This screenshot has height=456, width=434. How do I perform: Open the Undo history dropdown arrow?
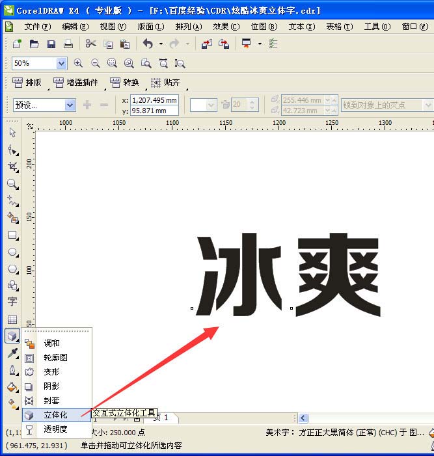click(x=161, y=44)
